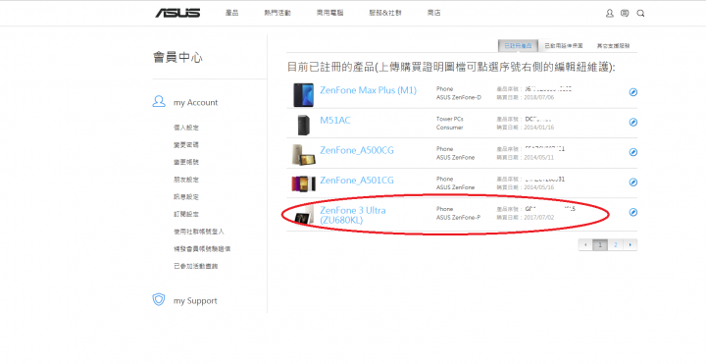Switch to the 其它支援服務 tab
Viewport: 706px width, 364px height.
tap(613, 46)
